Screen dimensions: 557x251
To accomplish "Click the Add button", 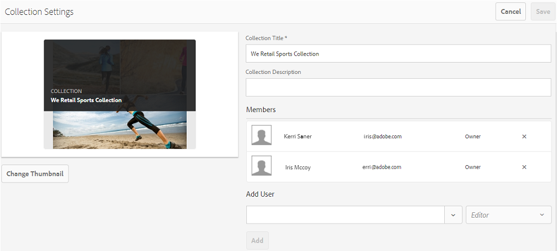I will (x=257, y=240).
